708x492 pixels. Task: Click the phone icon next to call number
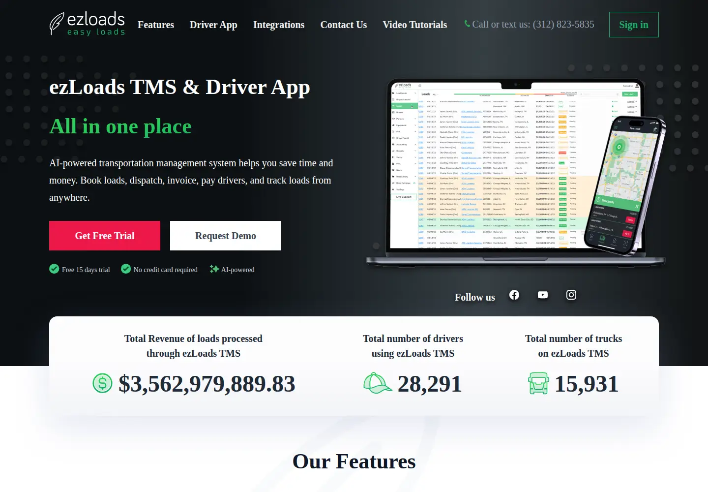(467, 24)
